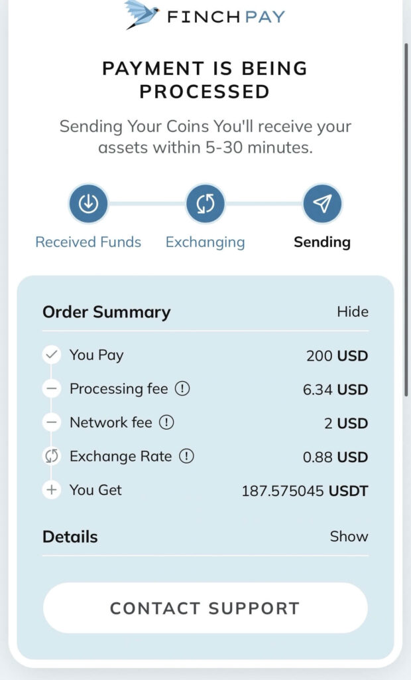Select the Exchanging progress icon

(x=206, y=203)
